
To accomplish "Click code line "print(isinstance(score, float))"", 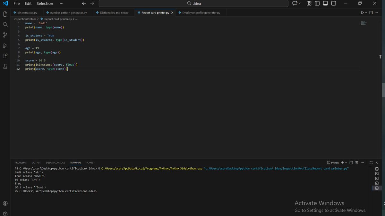I will click(51, 65).
